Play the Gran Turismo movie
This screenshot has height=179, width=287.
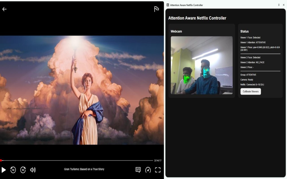[x=3, y=170]
